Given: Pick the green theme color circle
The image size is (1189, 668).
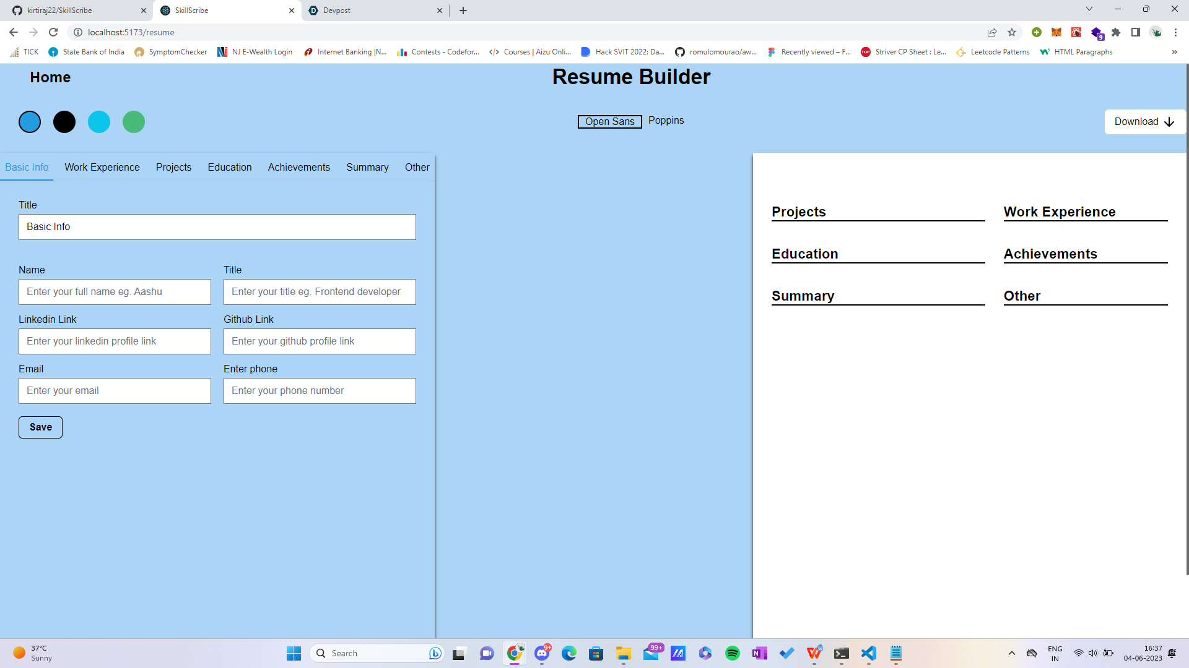Looking at the screenshot, I should tap(134, 122).
